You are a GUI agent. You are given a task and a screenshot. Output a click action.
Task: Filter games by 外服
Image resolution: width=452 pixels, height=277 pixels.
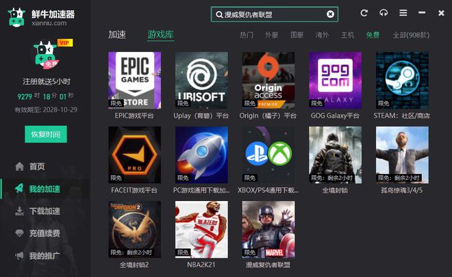pos(272,35)
